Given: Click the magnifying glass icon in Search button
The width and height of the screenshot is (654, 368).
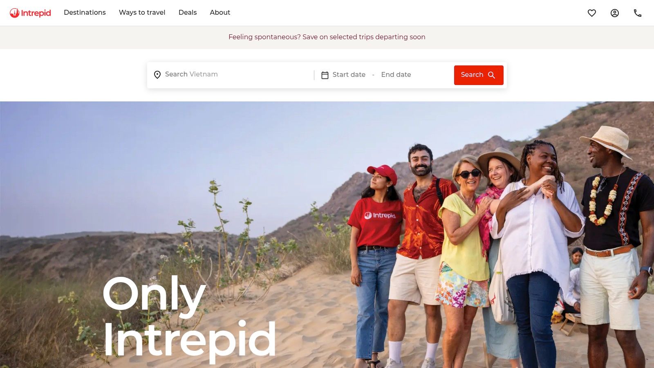Looking at the screenshot, I should tap(492, 75).
